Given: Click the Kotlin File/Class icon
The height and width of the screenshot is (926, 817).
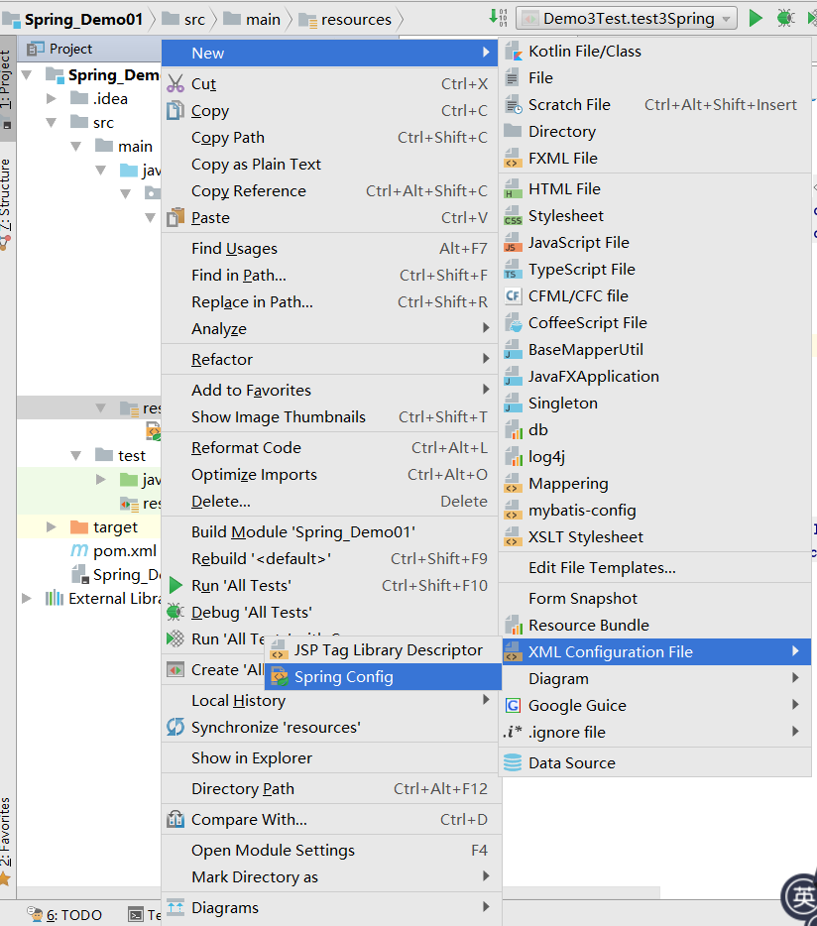Looking at the screenshot, I should coord(513,52).
